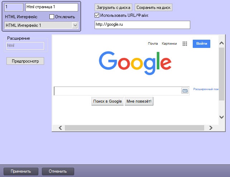Click the URL field containing http://google.ru
This screenshot has width=230, height=177.
click(x=142, y=25)
